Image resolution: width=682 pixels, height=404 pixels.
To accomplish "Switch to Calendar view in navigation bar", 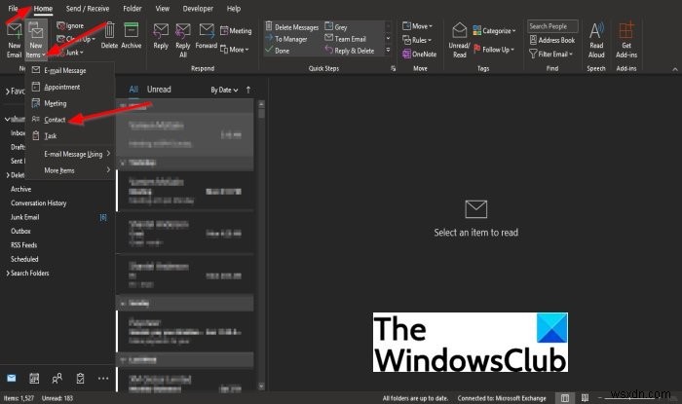I will [34, 379].
